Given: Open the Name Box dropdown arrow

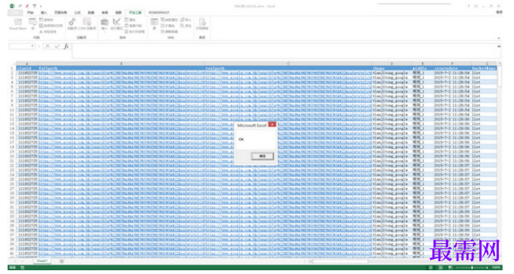Looking at the screenshot, I should click(x=32, y=46).
